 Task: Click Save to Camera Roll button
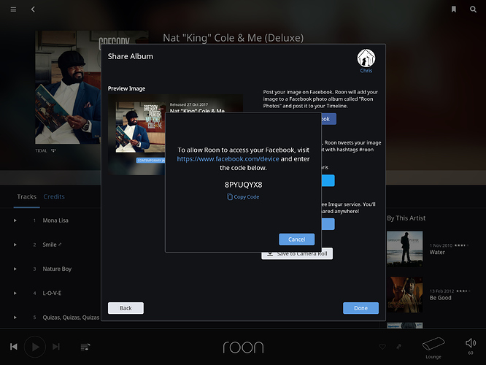[297, 255]
